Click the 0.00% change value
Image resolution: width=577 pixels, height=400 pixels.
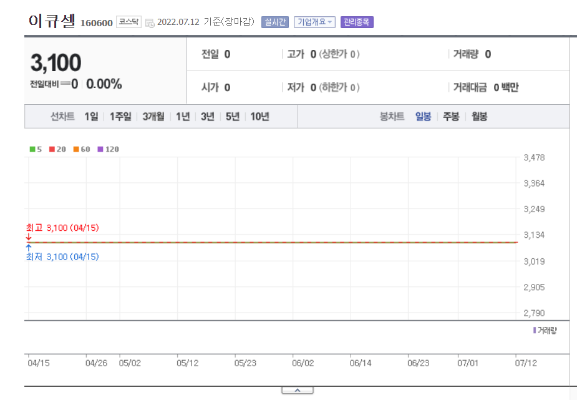click(x=104, y=84)
